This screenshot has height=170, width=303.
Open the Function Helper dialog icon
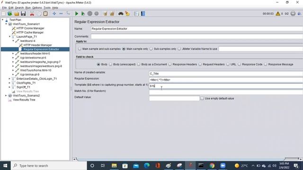136,14
